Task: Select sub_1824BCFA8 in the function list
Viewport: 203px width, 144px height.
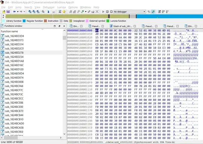Action: (x=14, y=86)
